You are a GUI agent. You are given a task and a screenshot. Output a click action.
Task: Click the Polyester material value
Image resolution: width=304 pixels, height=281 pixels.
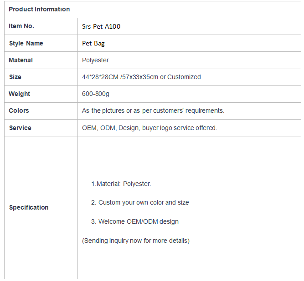pos(95,60)
